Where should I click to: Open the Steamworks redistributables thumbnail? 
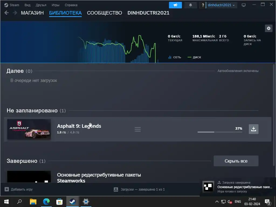point(29,177)
